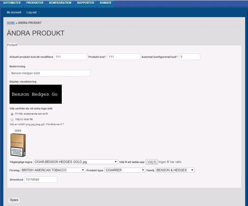Image resolution: width=248 pixels, height=206 pixels.
Task: Expand the Tillgängliga logos dropdown
Action: 75,162
